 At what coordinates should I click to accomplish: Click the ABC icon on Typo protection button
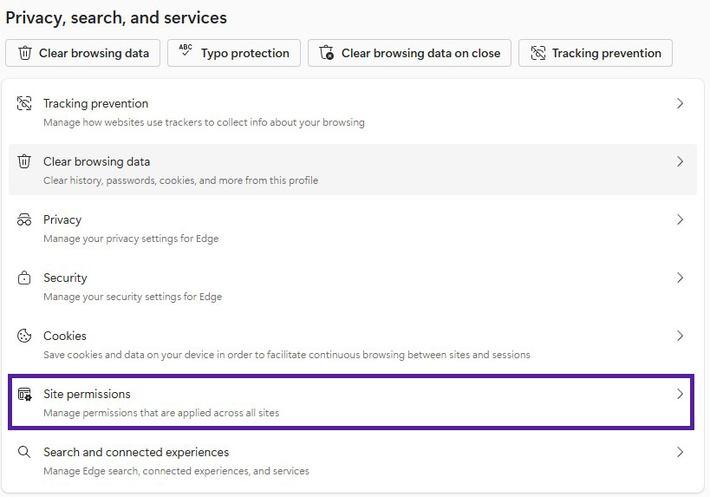click(x=186, y=52)
